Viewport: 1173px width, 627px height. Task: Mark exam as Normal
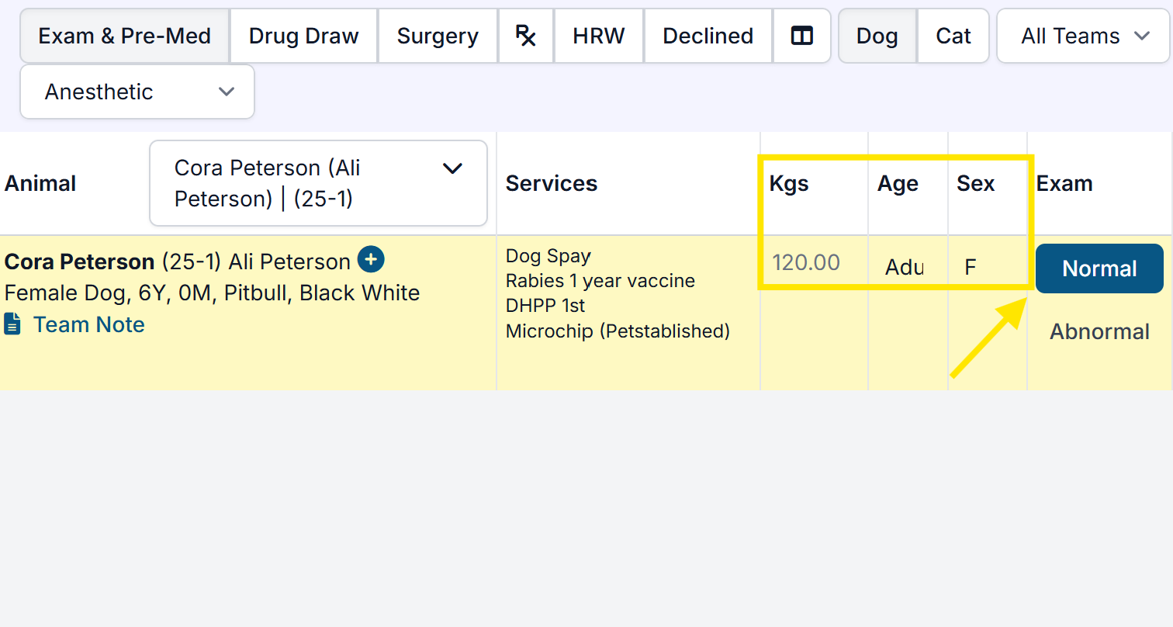pos(1099,268)
